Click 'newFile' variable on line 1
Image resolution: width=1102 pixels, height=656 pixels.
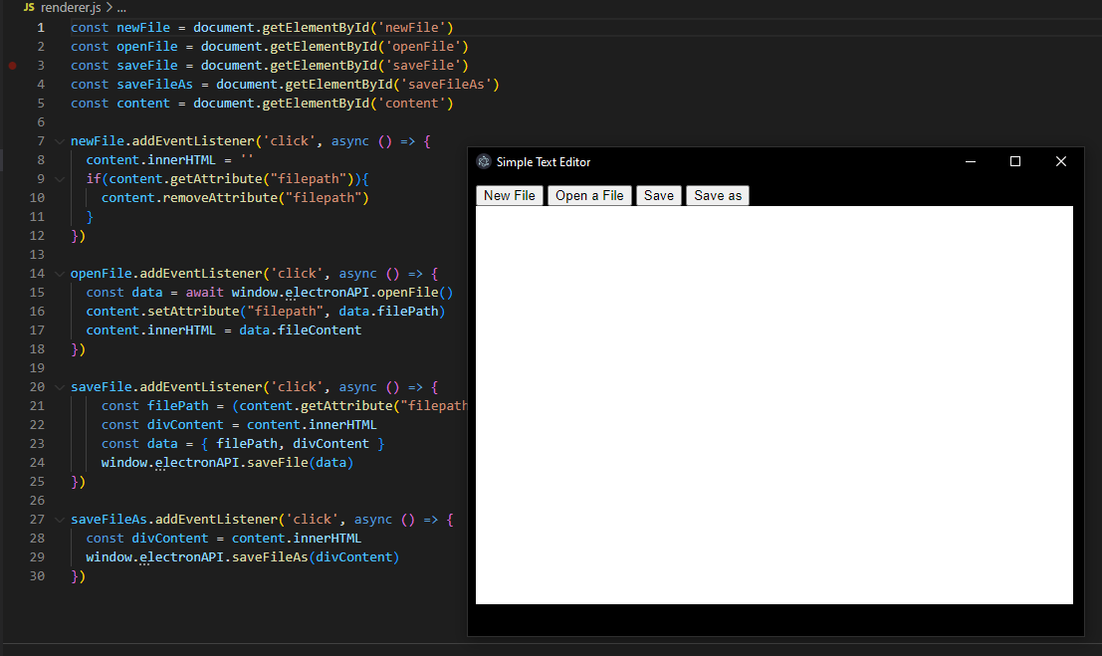(x=143, y=28)
